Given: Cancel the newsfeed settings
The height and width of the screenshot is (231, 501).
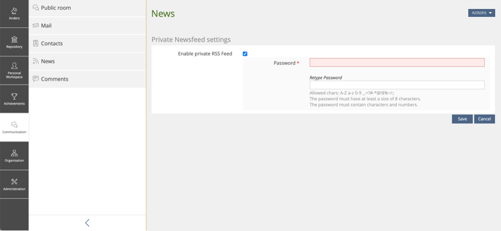Looking at the screenshot, I should [485, 119].
